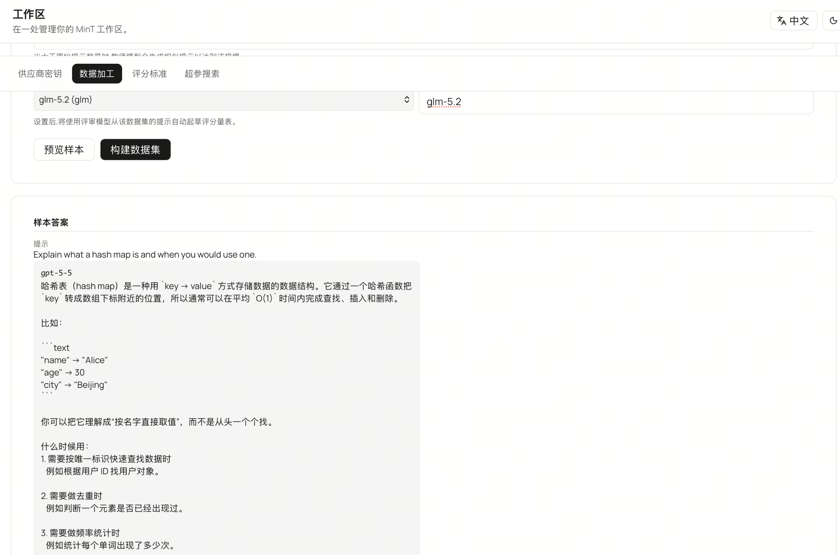Click the 预览样本 button
The width and height of the screenshot is (840, 555).
click(64, 149)
